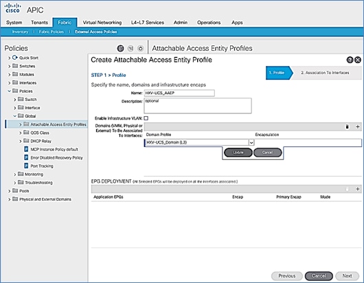Click the Primary Encap column header
This screenshot has height=283, width=364.
click(288, 197)
